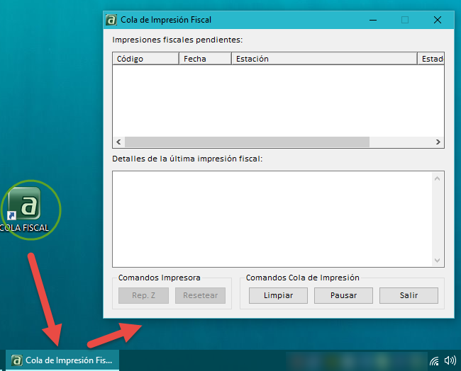Select the Cola de Impresión Fiscal taskbar button
The height and width of the screenshot is (371, 461).
point(62,360)
